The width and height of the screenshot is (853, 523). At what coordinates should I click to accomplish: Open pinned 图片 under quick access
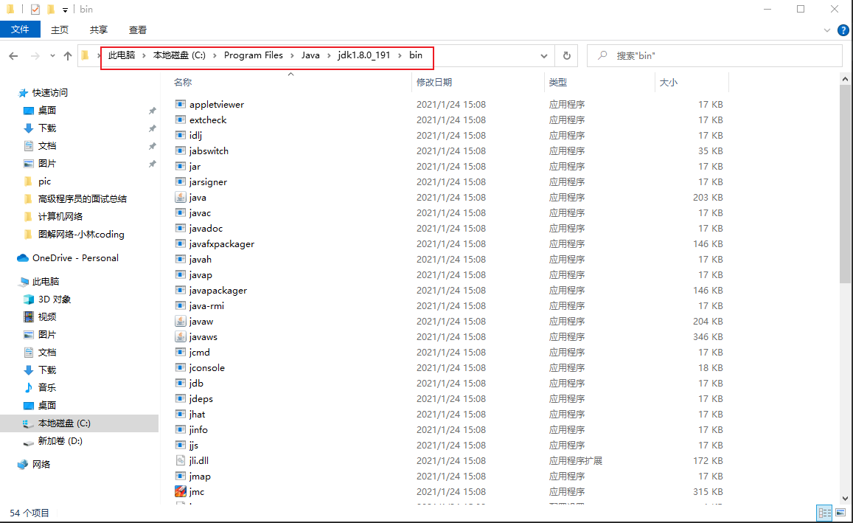(x=46, y=163)
